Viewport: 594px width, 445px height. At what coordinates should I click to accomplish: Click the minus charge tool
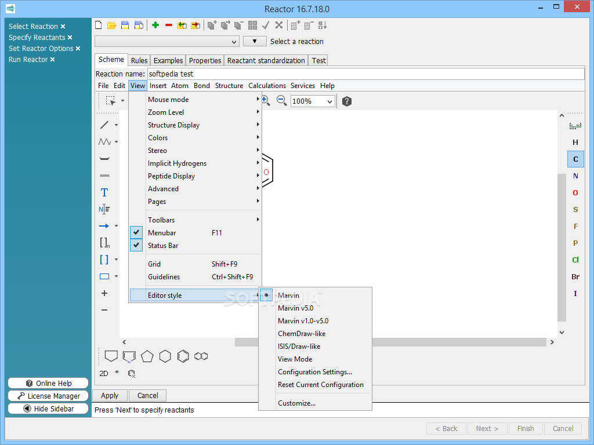(104, 310)
